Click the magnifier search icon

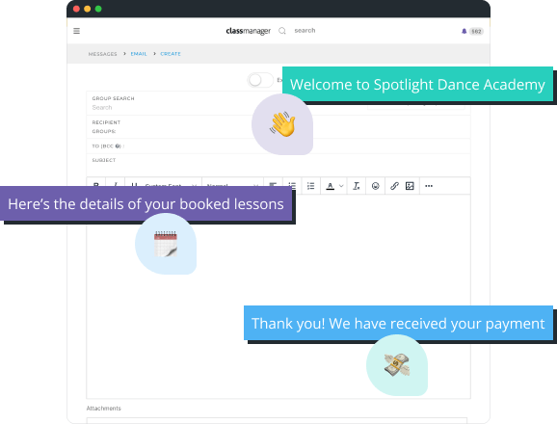point(282,31)
